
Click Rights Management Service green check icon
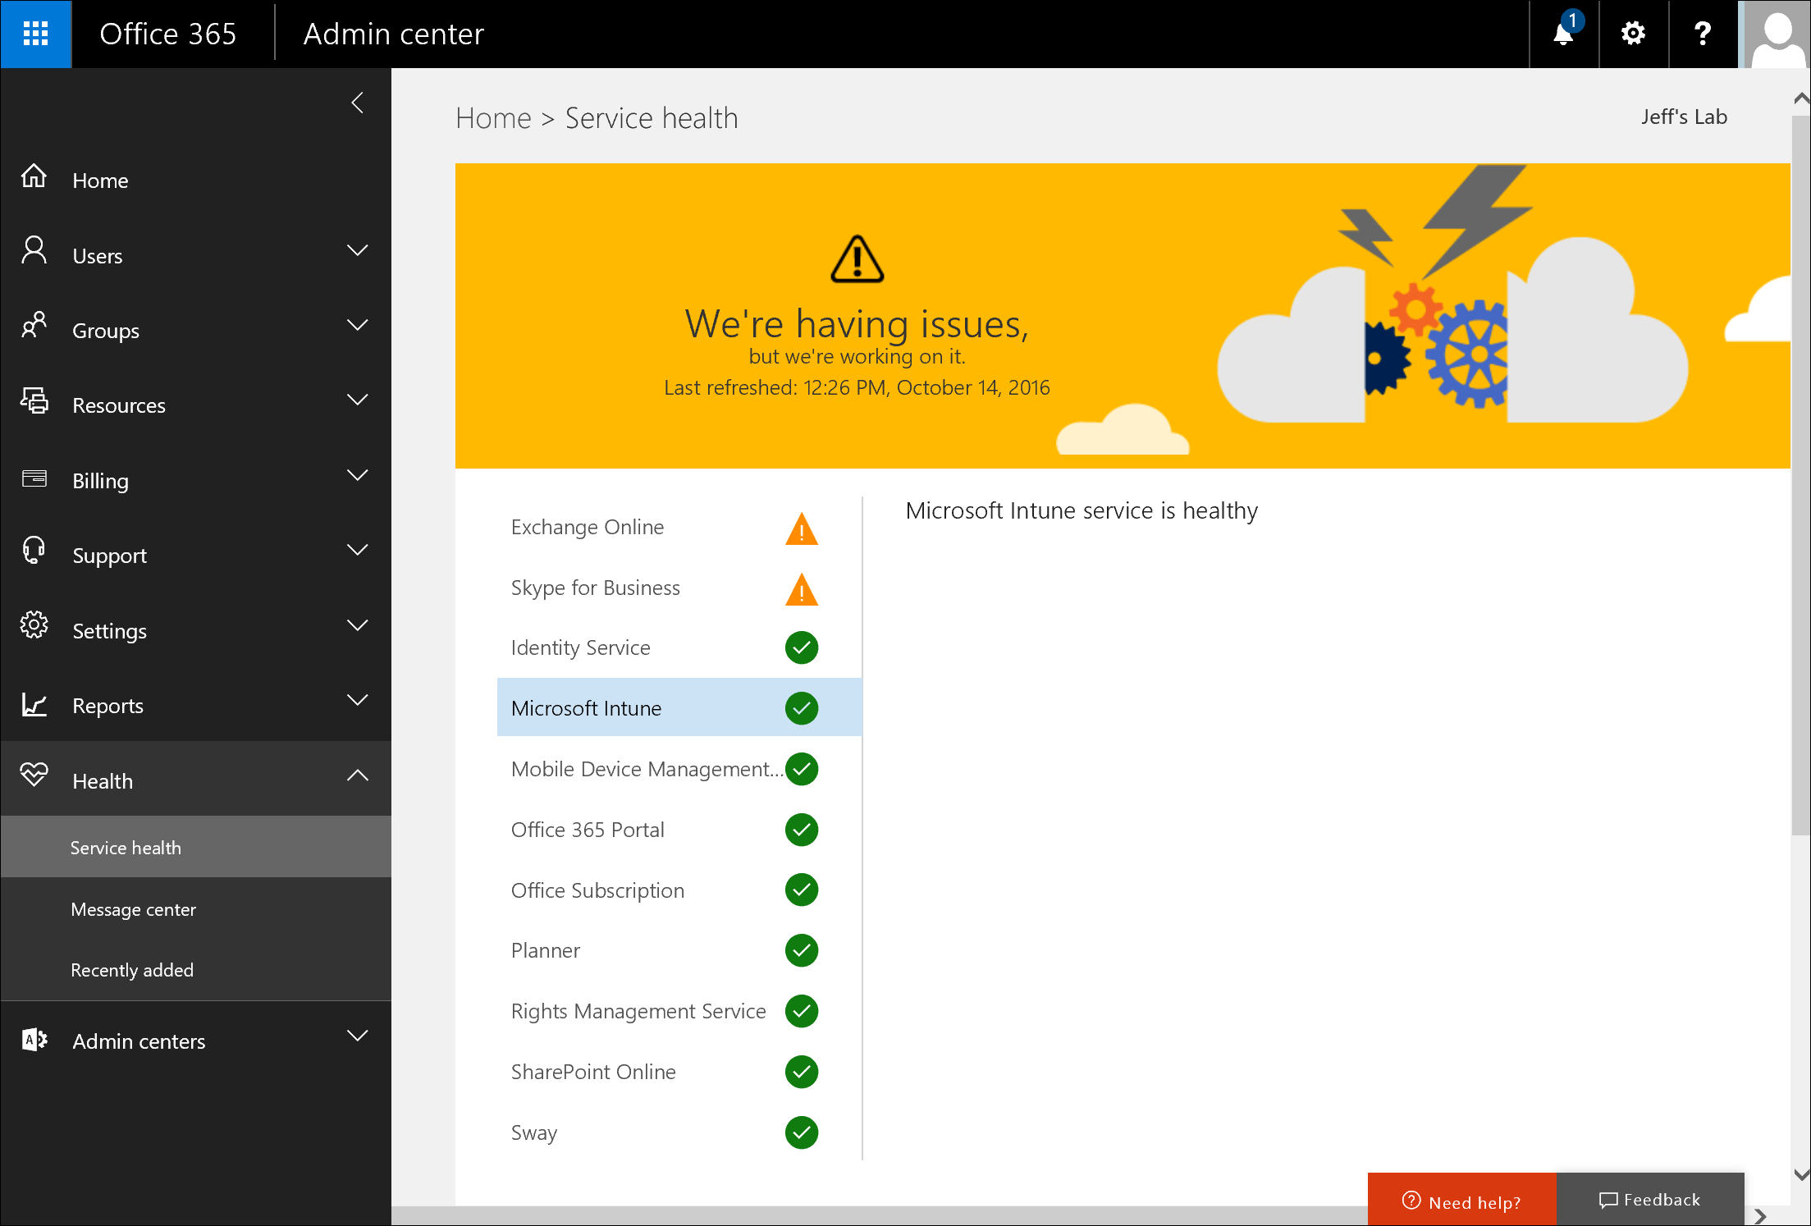coord(802,1011)
